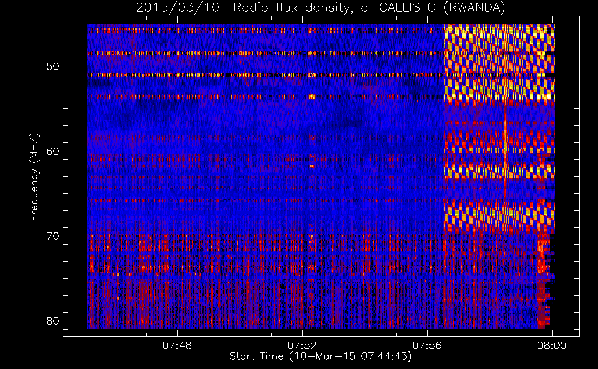The image size is (598, 369).
Task: Click the '60' frequency axis label
Action: click(53, 151)
